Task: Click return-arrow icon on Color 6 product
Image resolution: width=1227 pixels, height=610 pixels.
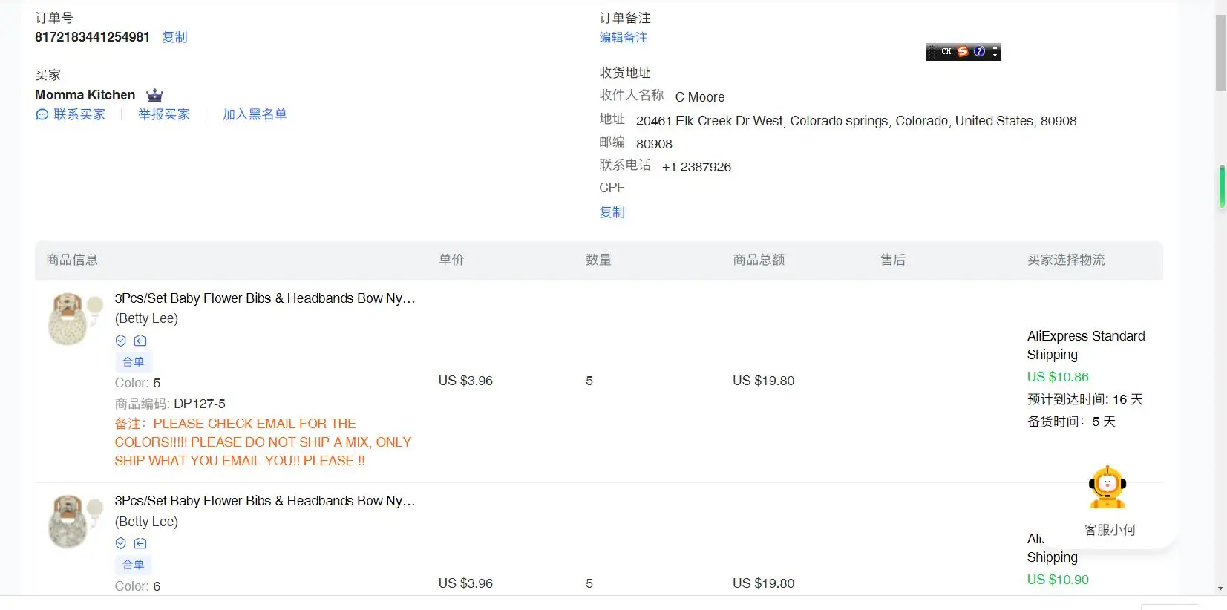Action: tap(140, 543)
